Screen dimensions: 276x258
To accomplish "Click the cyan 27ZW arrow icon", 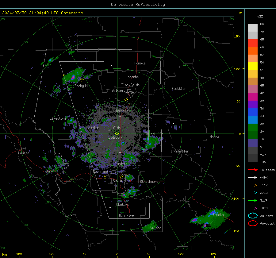I will click(253, 193).
